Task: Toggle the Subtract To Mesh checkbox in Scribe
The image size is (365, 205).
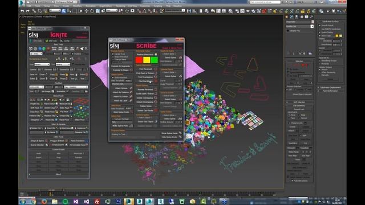Action: (113, 119)
